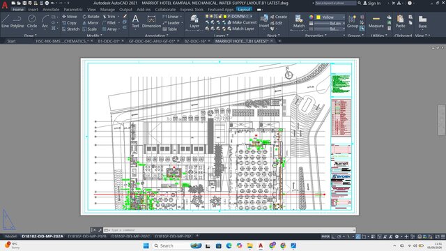Activate the Circle tool
This screenshot has height=251, width=446.
[32, 22]
